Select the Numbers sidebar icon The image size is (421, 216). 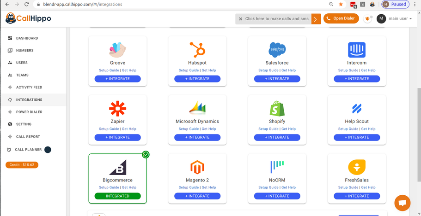pyautogui.click(x=10, y=50)
